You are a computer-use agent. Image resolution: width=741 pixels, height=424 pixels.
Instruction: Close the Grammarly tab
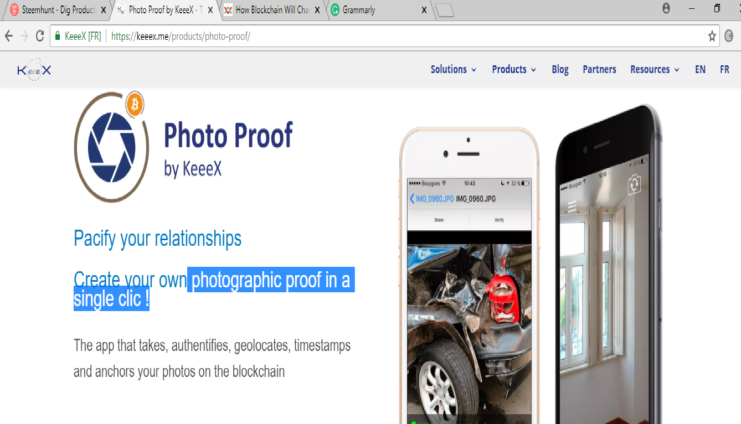coord(424,10)
